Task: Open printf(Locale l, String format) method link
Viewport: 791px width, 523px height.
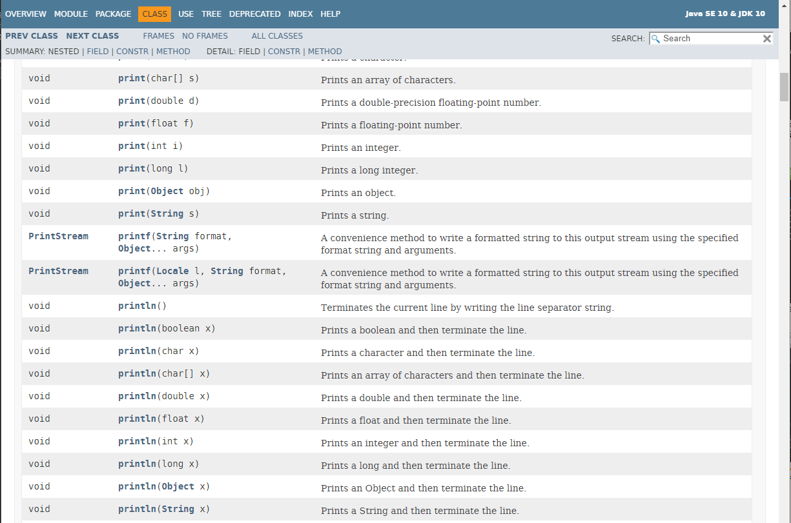Action: [x=134, y=271]
